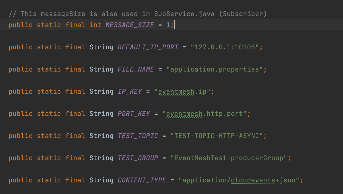
Task: Click the IP_KEY constant name
Action: [x=130, y=91]
